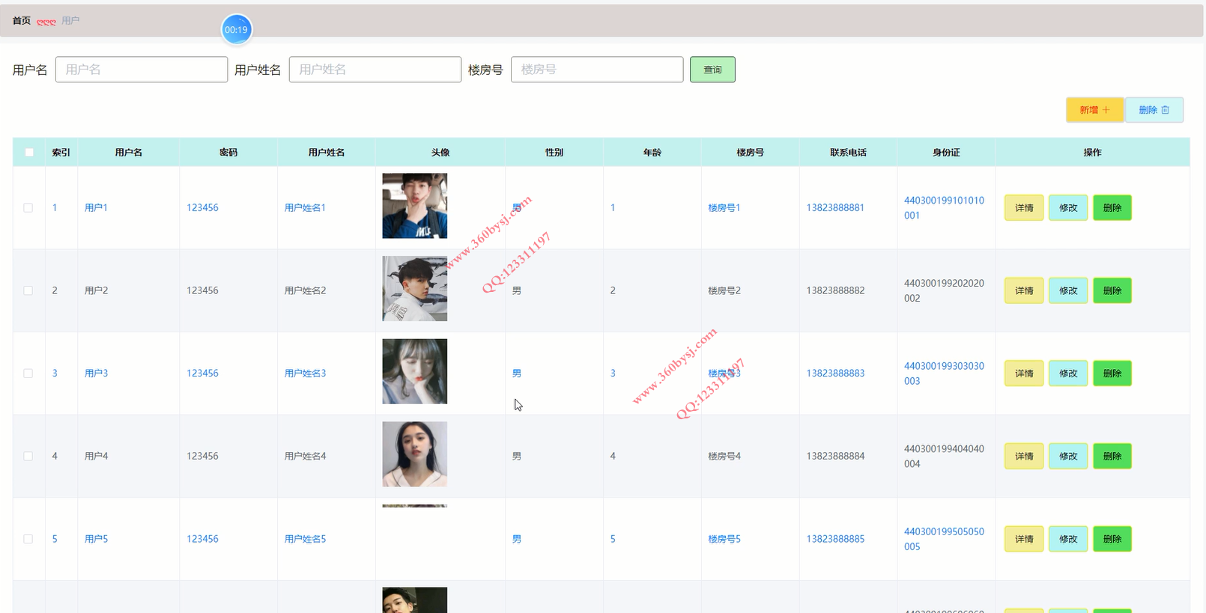Click 修改 for 用户1
1206x613 pixels.
(x=1068, y=208)
